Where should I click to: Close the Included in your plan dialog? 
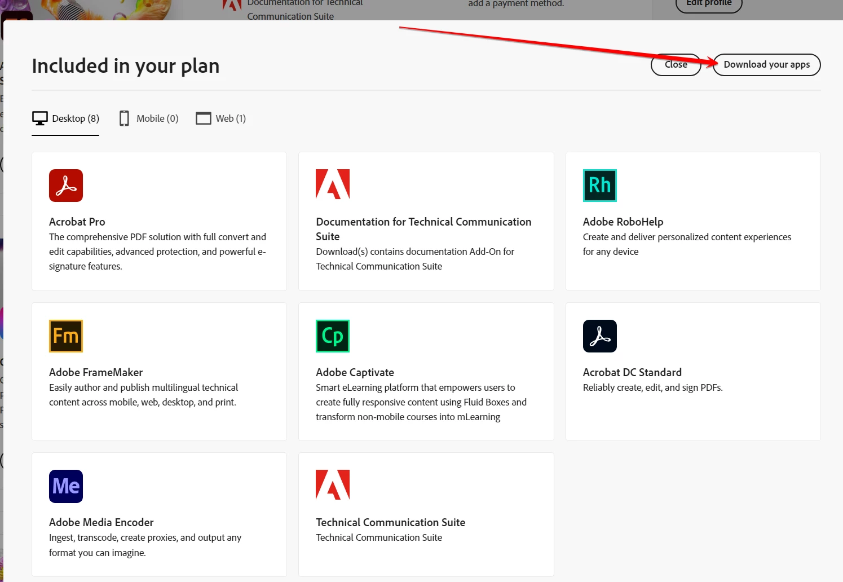(x=676, y=64)
